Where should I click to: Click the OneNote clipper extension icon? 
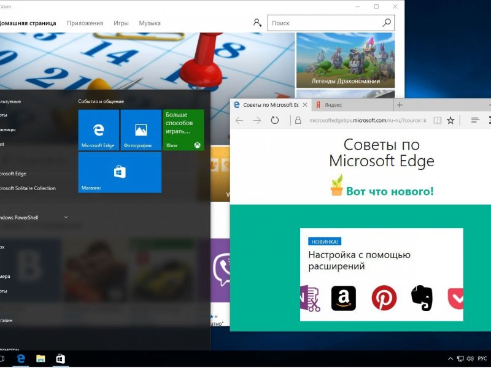[310, 299]
